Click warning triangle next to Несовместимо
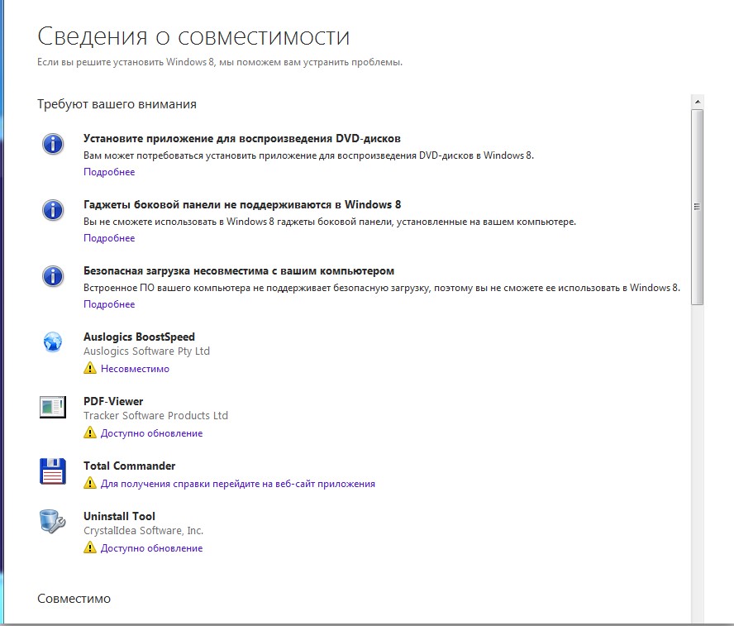 90,368
